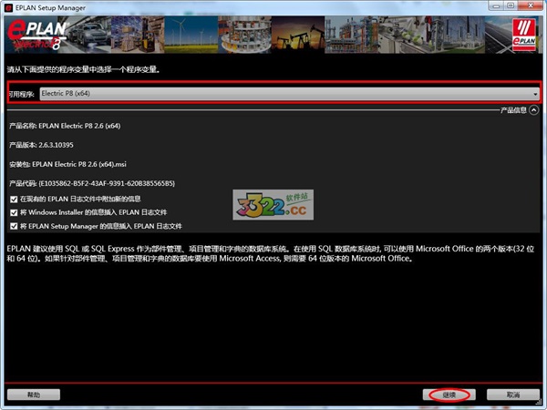
Task: Uncheck Windows Installer info in EPLAN log
Action: point(14,212)
